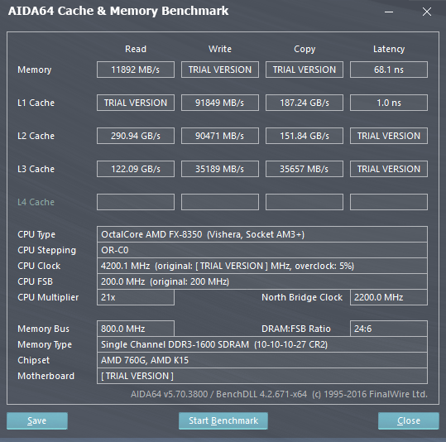Image resolution: width=446 pixels, height=442 pixels.
Task: Click the CPU Clock value field
Action: coord(262,266)
